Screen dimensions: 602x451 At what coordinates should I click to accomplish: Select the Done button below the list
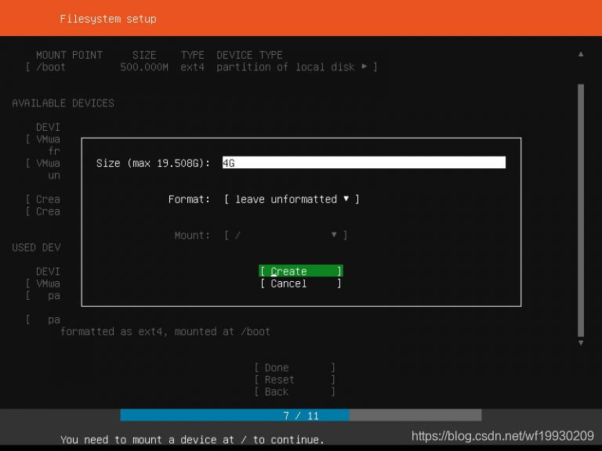(x=295, y=367)
